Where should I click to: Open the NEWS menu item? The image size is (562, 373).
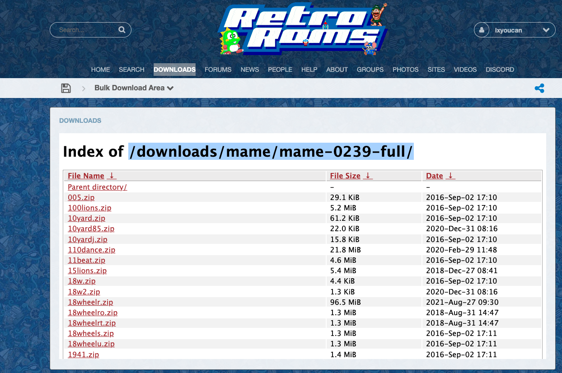point(250,70)
